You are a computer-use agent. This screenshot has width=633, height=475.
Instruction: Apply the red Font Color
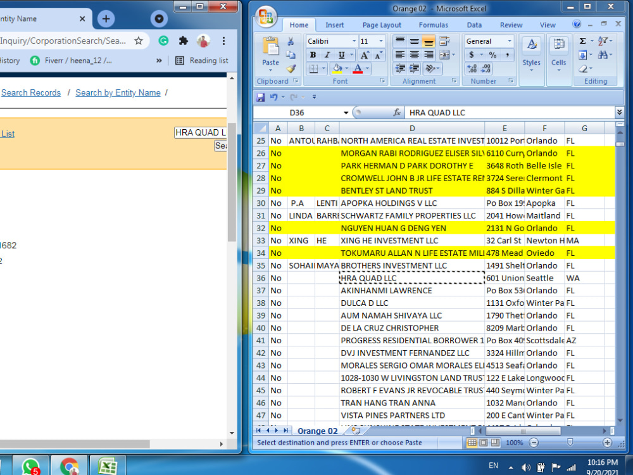(358, 68)
